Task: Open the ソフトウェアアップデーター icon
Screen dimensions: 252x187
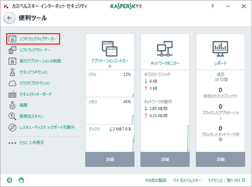Action: [12, 39]
